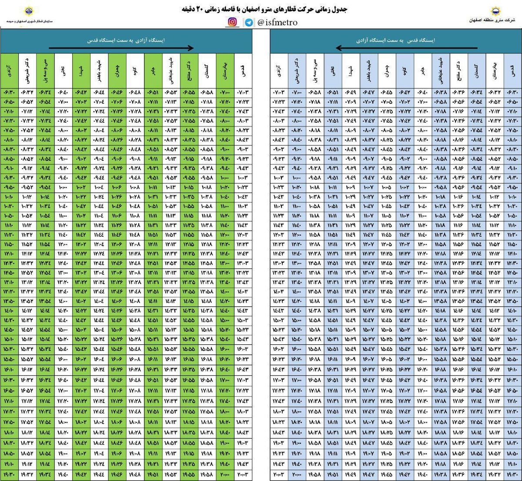This screenshot has height=481, width=522.
Task: Click the دکتر شریعتی header in blue table
Action: coord(297,70)
